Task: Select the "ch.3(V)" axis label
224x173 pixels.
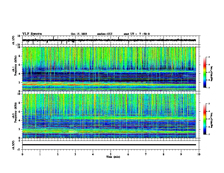Action: pyautogui.click(x=14, y=145)
